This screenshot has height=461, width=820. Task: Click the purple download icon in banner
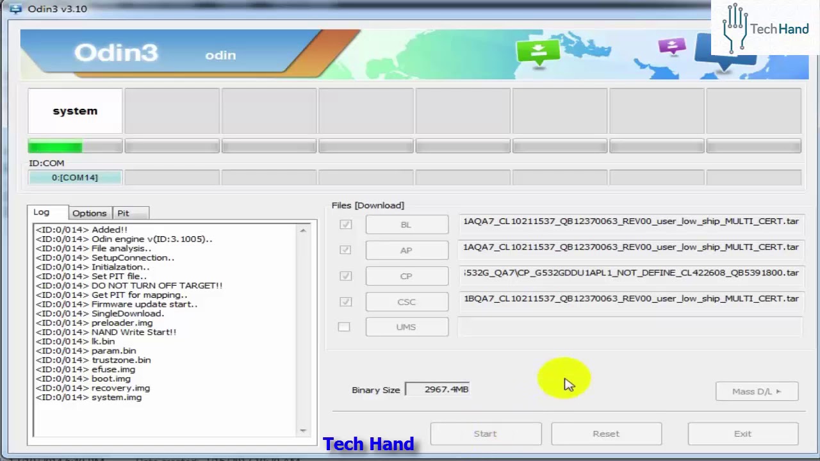tap(672, 47)
